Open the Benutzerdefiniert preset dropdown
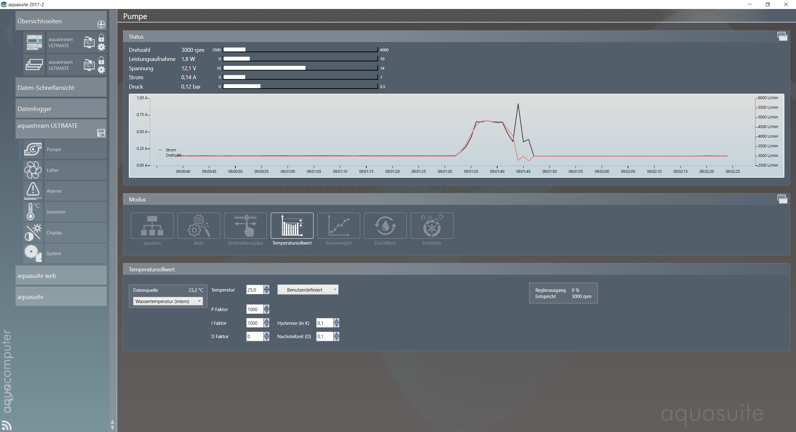Image resolution: width=796 pixels, height=432 pixels. pyautogui.click(x=308, y=290)
